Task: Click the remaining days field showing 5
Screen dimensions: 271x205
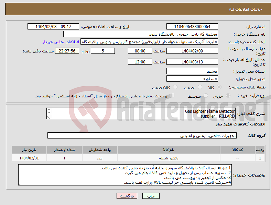Action: pyautogui.click(x=103, y=51)
